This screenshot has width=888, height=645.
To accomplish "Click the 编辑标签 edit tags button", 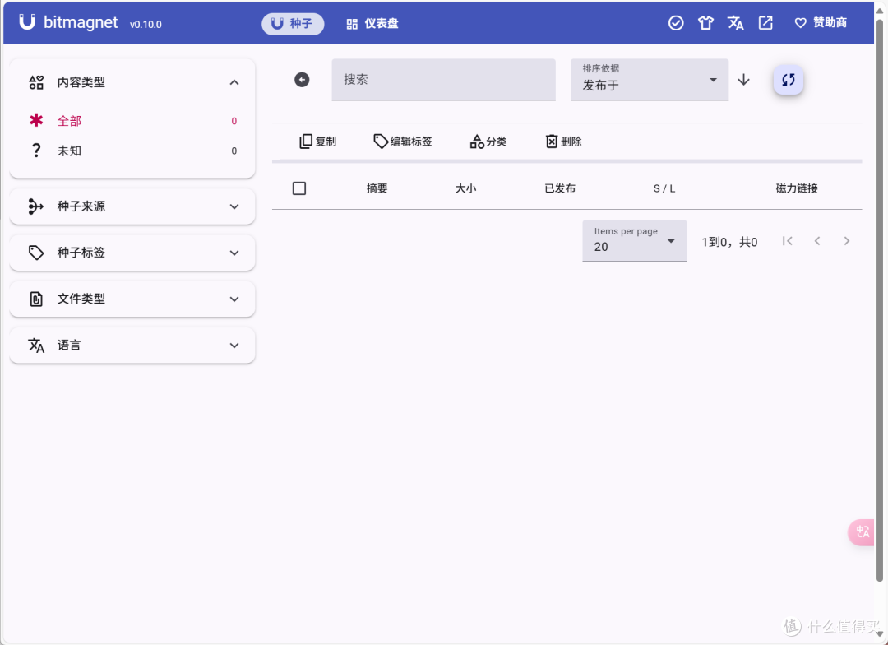I will 403,142.
